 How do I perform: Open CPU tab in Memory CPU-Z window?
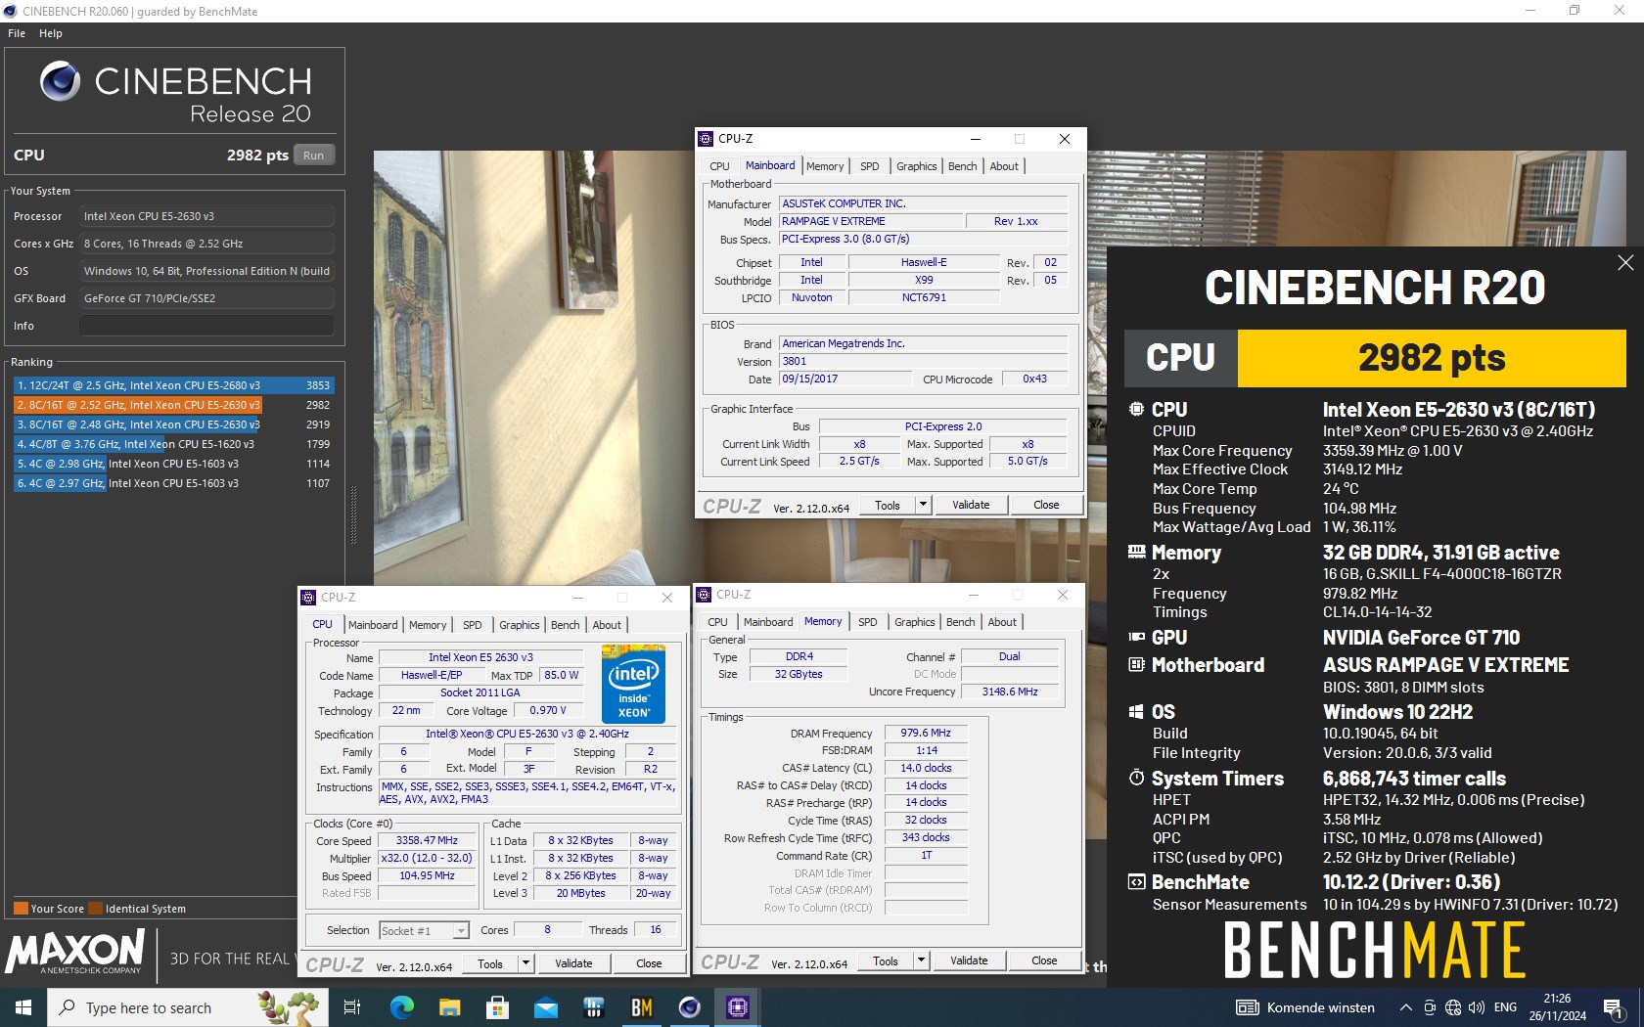(x=717, y=622)
